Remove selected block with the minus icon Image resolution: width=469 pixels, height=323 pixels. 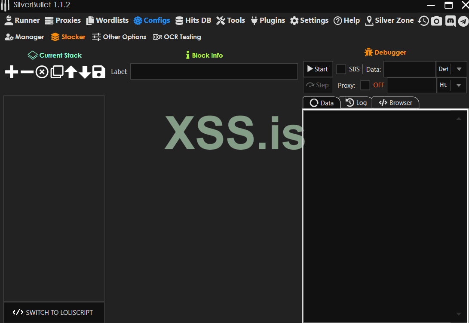click(27, 72)
